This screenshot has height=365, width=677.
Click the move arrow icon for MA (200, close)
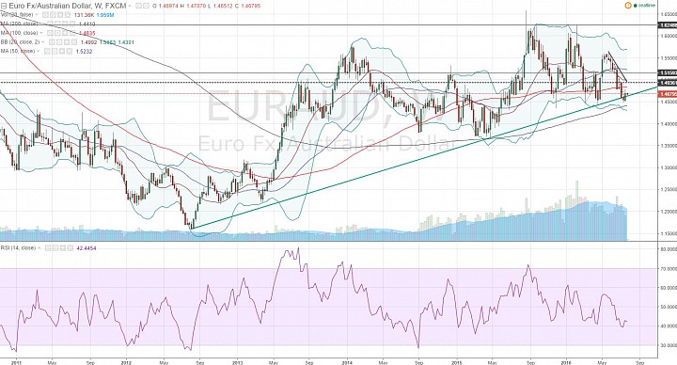[65, 24]
